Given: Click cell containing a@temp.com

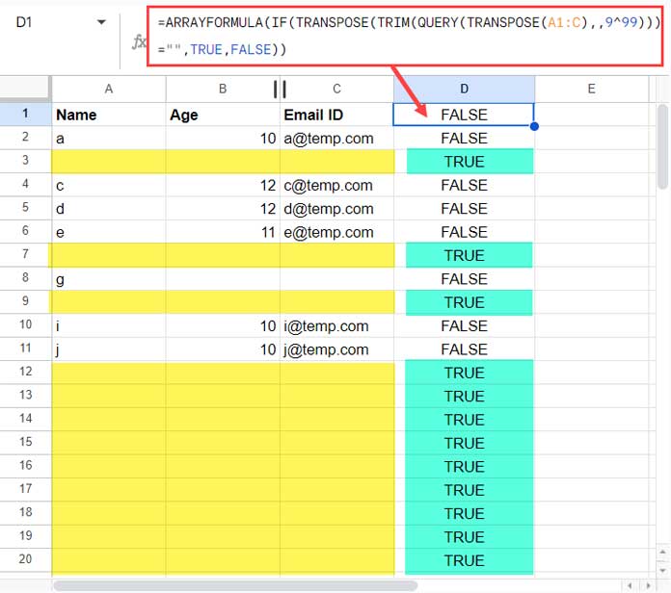Looking at the screenshot, I should (x=336, y=138).
